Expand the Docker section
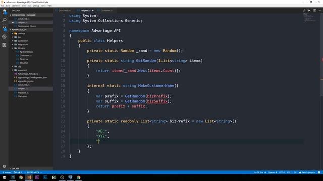 [31, 169]
